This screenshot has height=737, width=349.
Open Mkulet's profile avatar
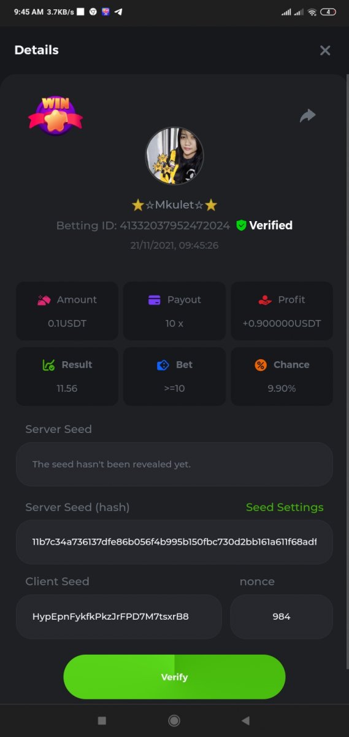[x=174, y=156]
